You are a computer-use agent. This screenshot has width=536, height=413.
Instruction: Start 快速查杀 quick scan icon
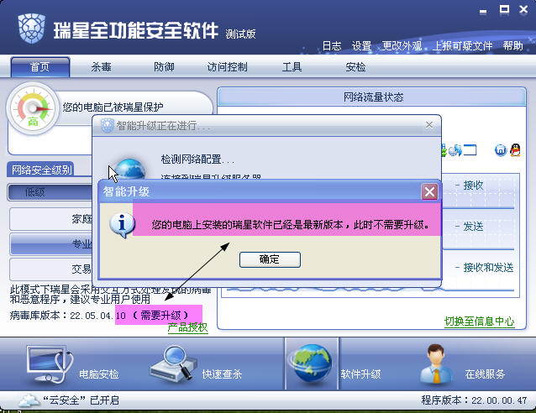tap(174, 363)
